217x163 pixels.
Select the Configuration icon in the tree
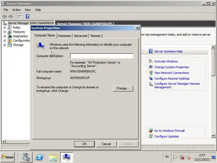tap(10, 40)
